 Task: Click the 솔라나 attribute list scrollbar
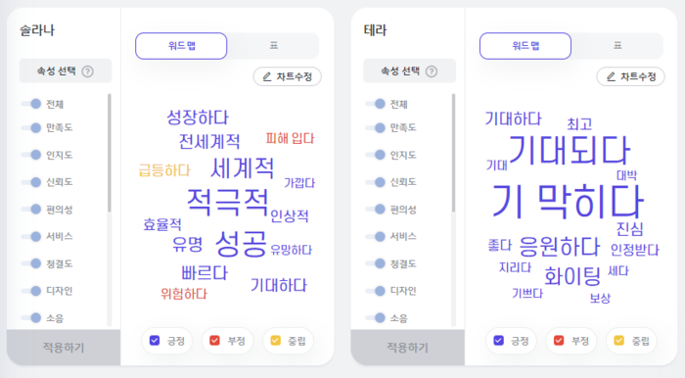[109, 153]
